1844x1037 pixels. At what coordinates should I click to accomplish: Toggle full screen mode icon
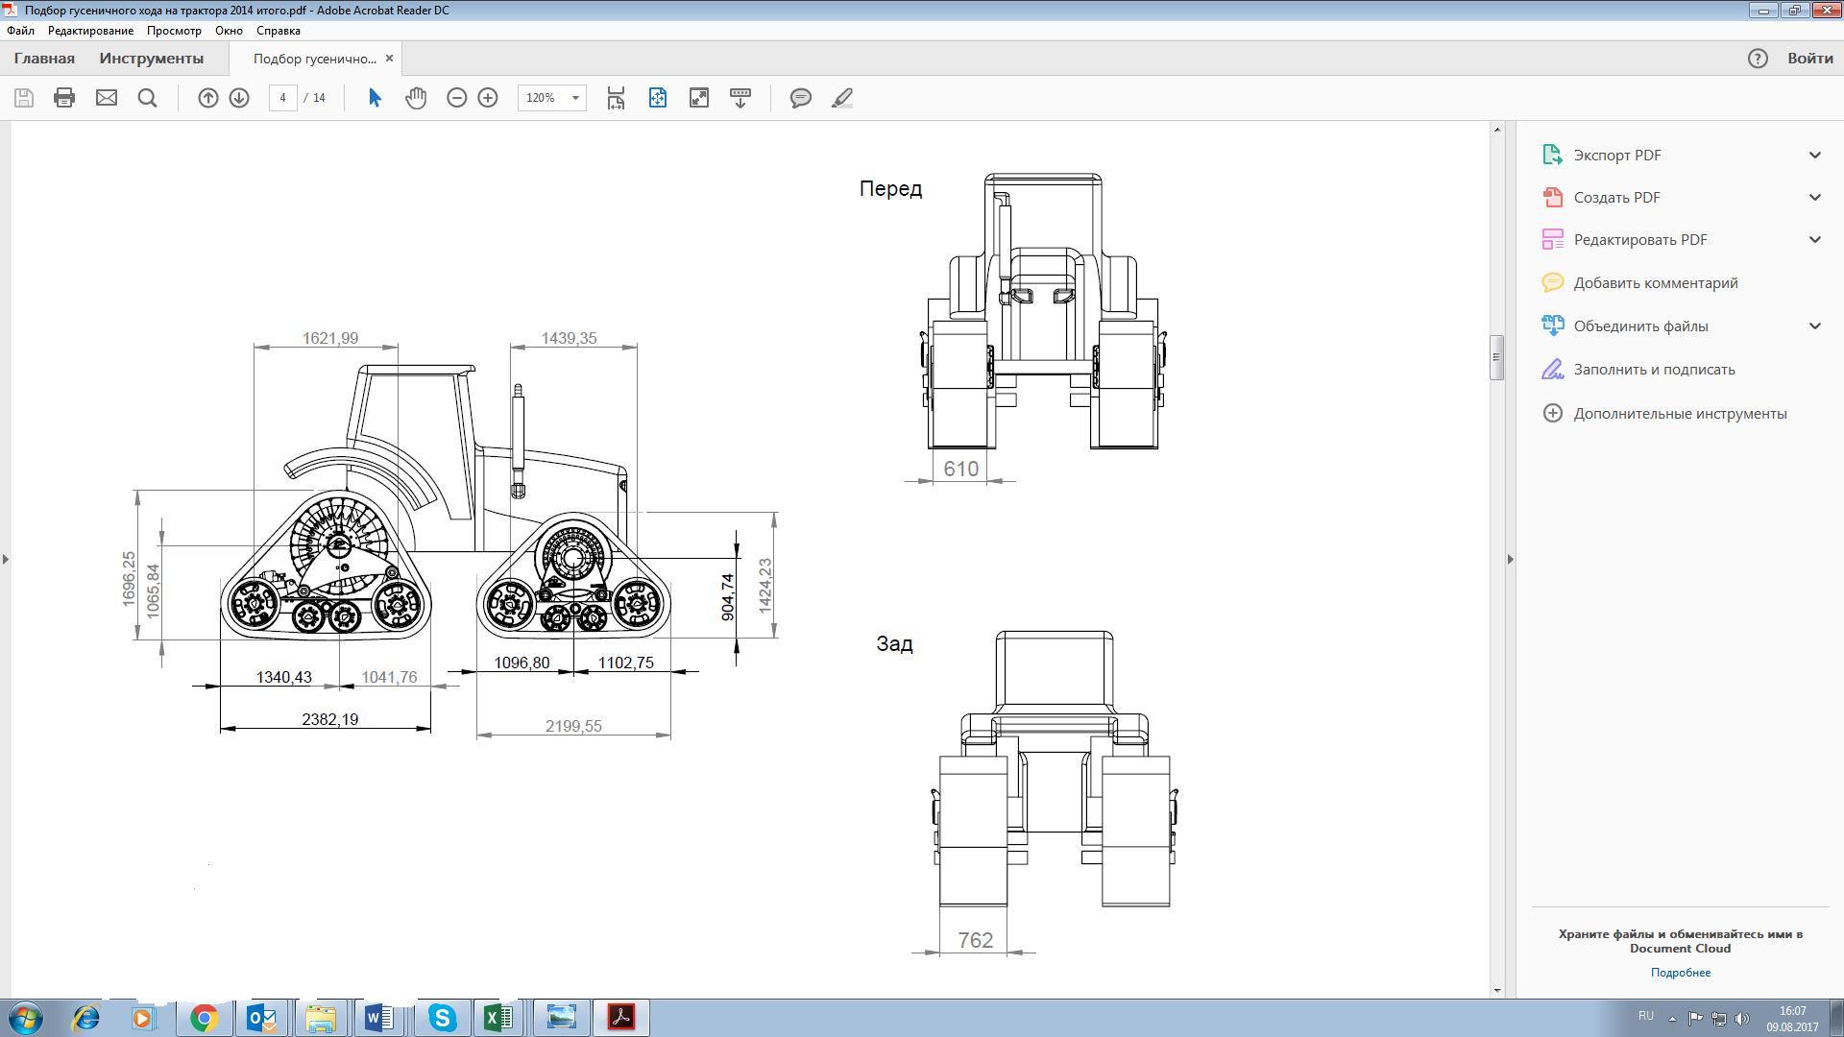699,98
